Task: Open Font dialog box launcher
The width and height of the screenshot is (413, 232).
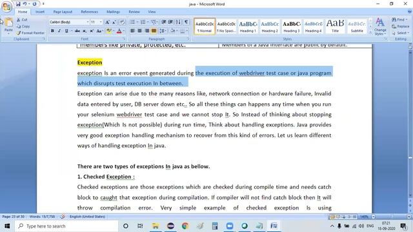Action: [x=124, y=39]
